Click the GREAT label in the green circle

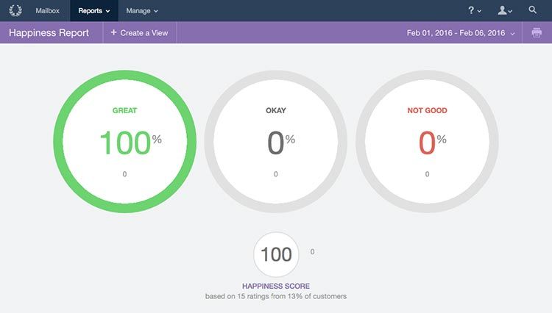(x=124, y=111)
